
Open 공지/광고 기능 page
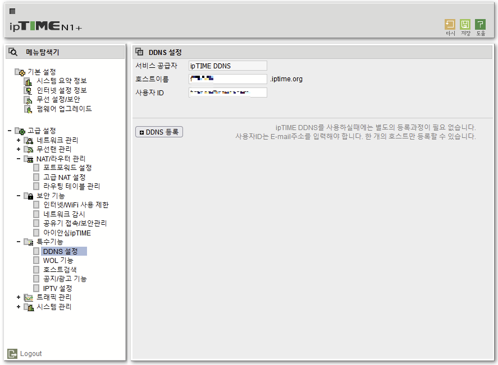pyautogui.click(x=65, y=279)
